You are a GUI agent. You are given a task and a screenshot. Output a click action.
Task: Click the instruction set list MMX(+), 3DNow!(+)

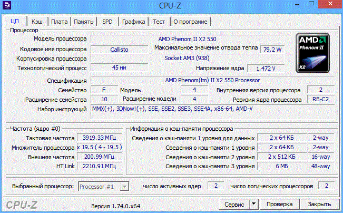coord(213,112)
